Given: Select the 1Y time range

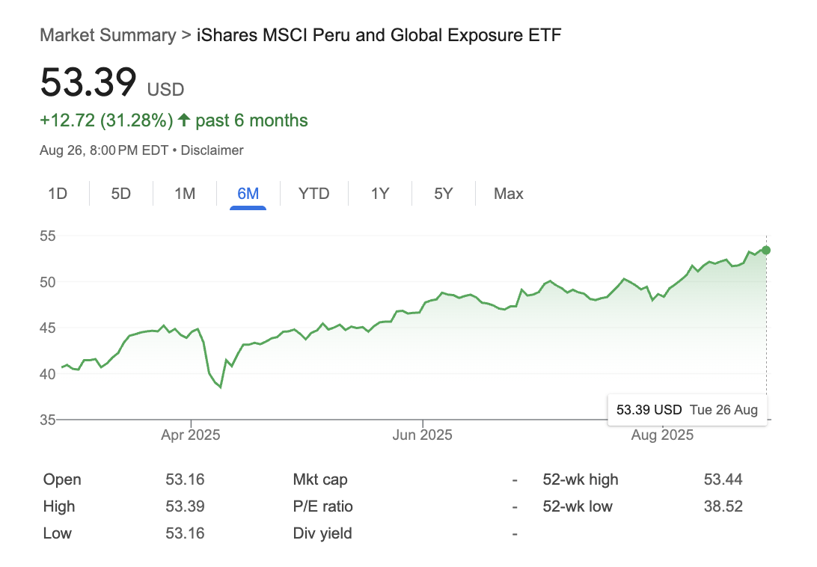Looking at the screenshot, I should pyautogui.click(x=380, y=194).
